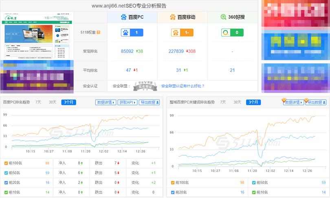Open 数据详情 in the left PC trend panel

106,102
